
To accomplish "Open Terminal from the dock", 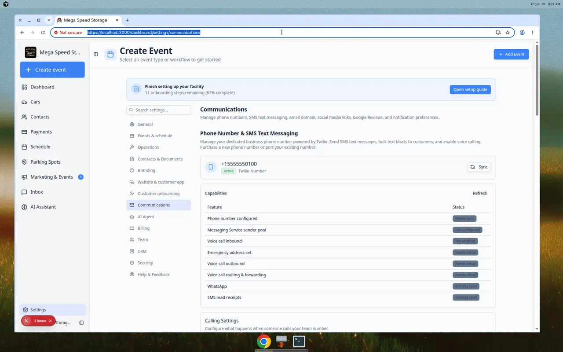I will (x=299, y=341).
